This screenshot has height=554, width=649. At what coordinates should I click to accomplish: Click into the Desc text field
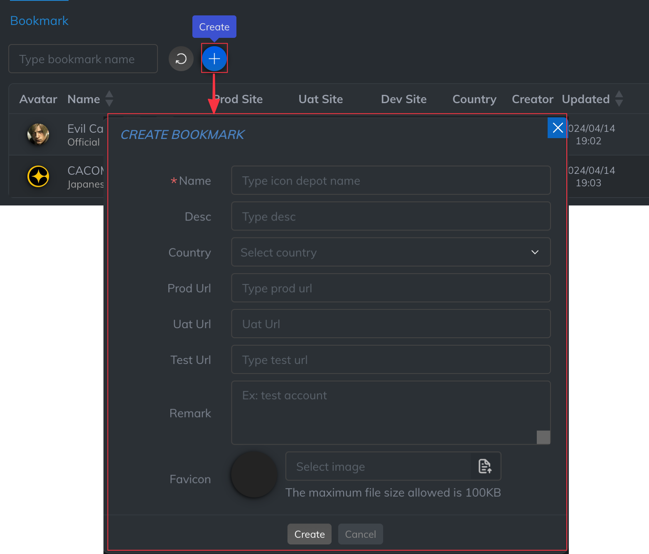point(391,216)
